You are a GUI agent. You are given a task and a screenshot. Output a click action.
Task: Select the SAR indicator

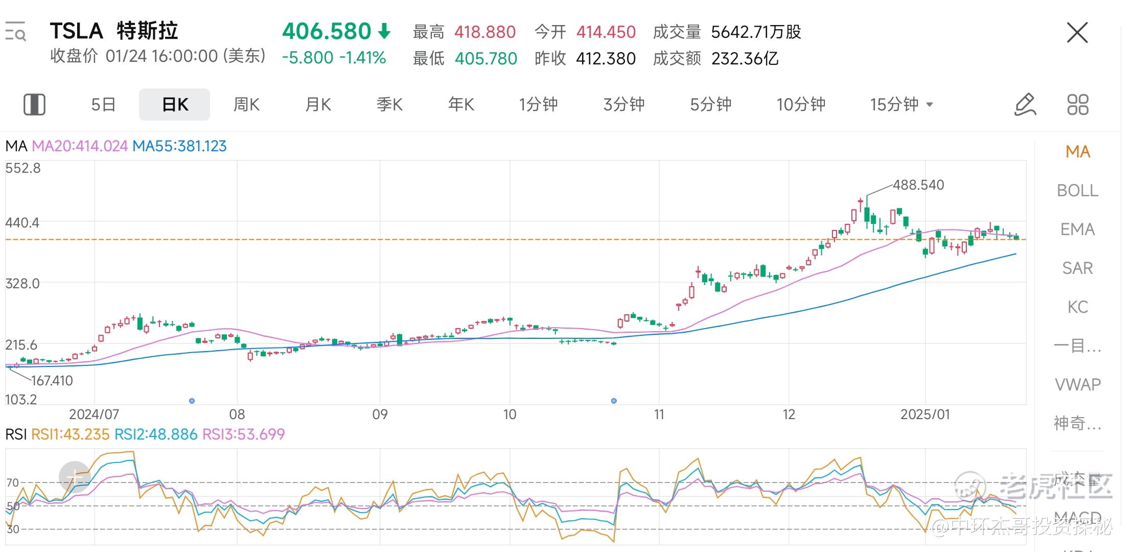[1078, 268]
